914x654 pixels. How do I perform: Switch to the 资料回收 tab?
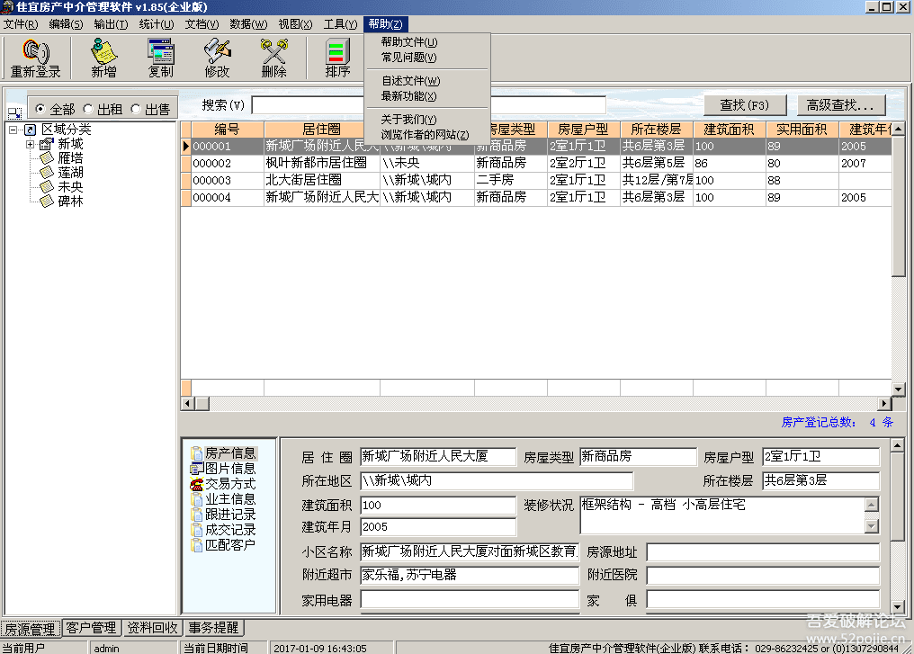pos(152,628)
